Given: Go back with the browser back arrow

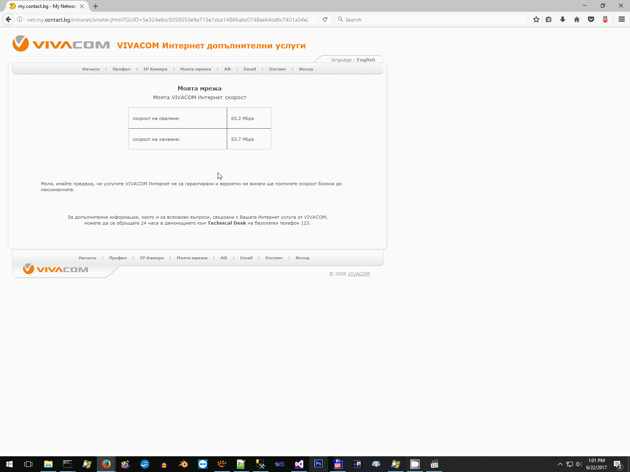Looking at the screenshot, I should click(8, 19).
